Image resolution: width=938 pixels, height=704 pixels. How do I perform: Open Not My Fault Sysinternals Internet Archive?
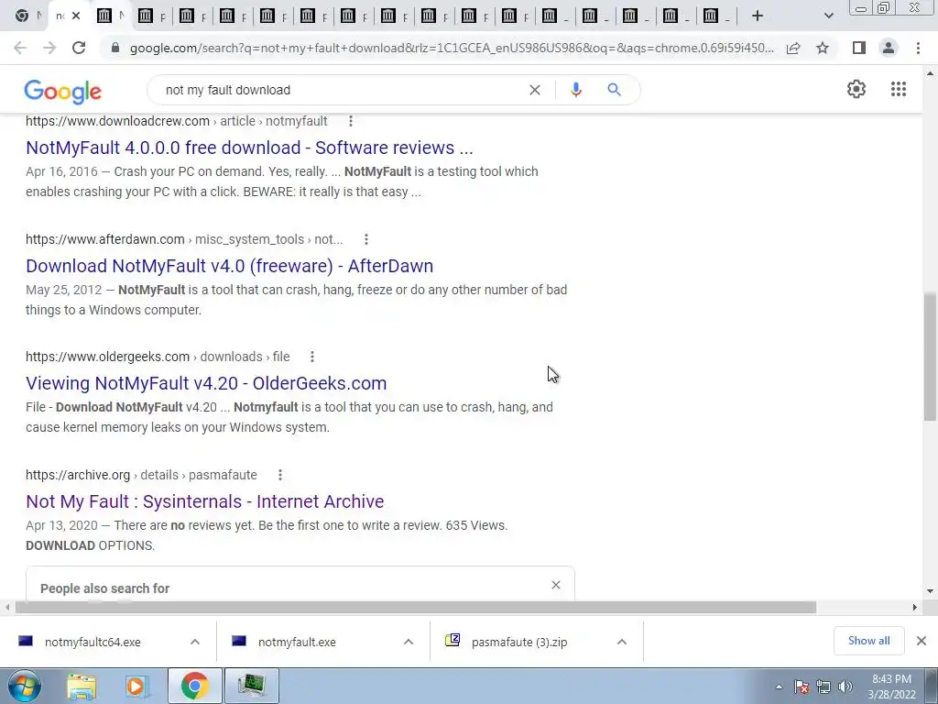click(205, 501)
